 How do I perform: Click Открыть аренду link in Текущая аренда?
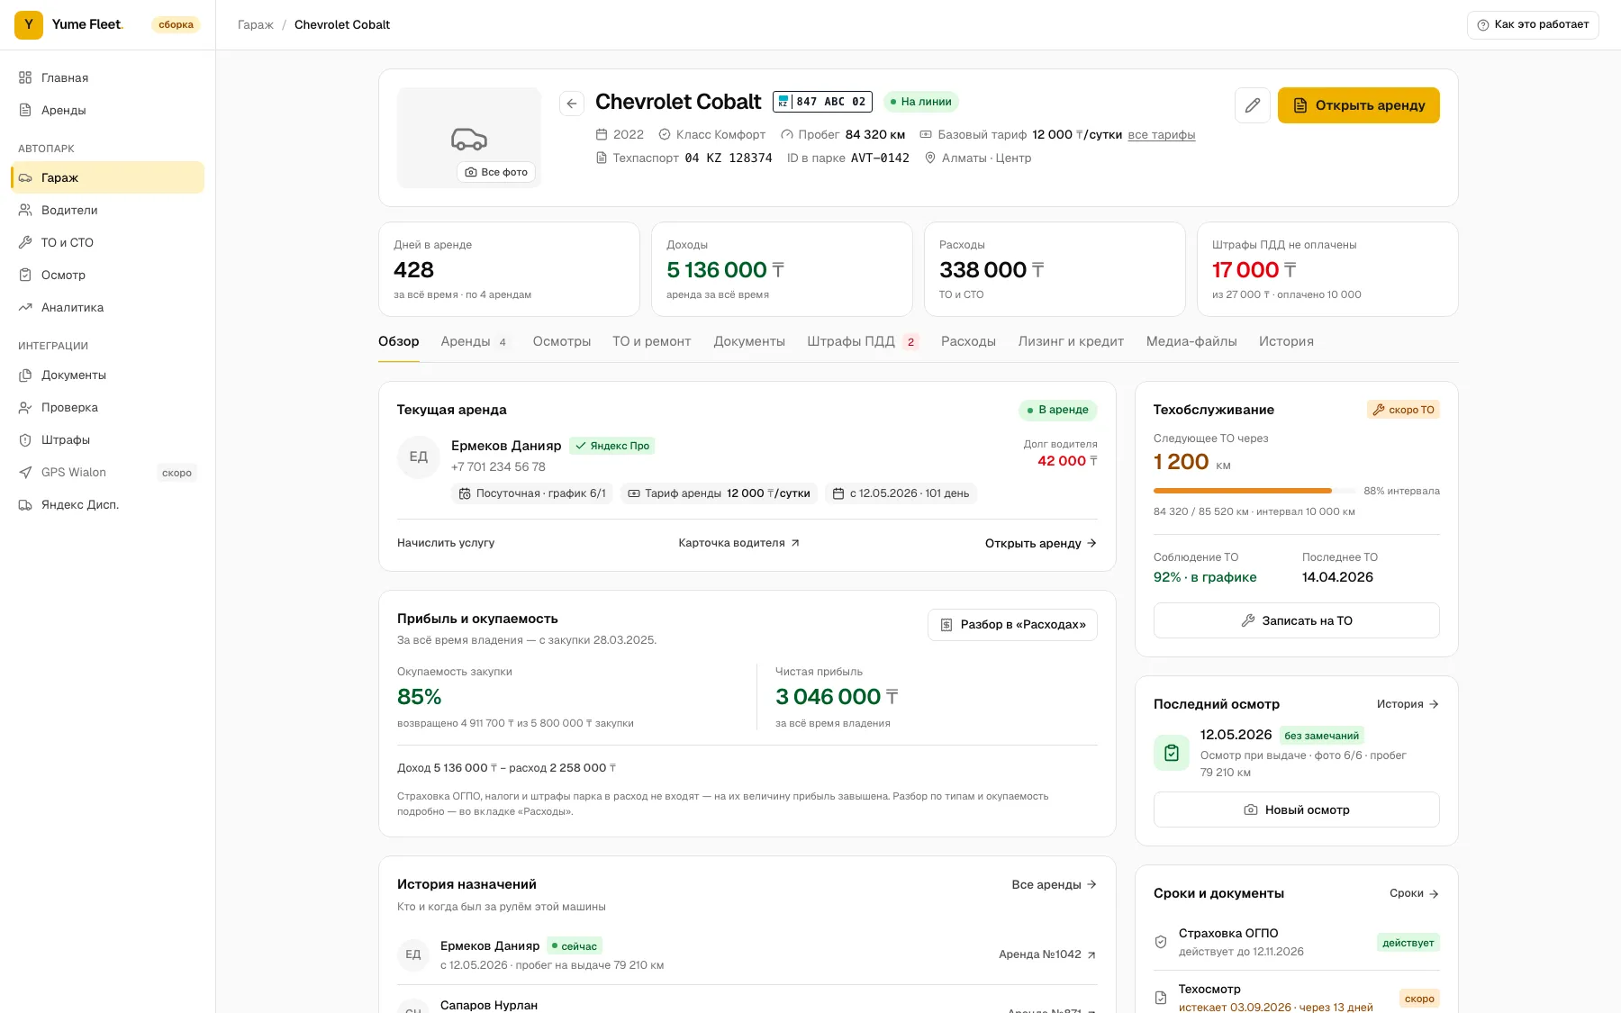(x=1041, y=543)
